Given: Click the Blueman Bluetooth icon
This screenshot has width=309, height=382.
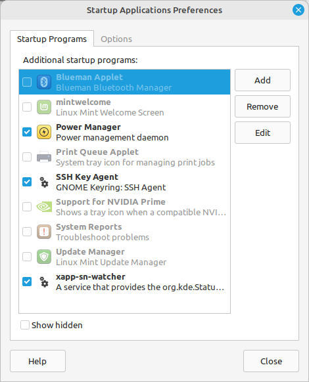Looking at the screenshot, I should tap(44, 82).
